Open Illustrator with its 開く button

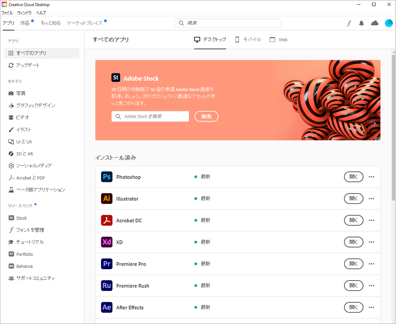[354, 199]
